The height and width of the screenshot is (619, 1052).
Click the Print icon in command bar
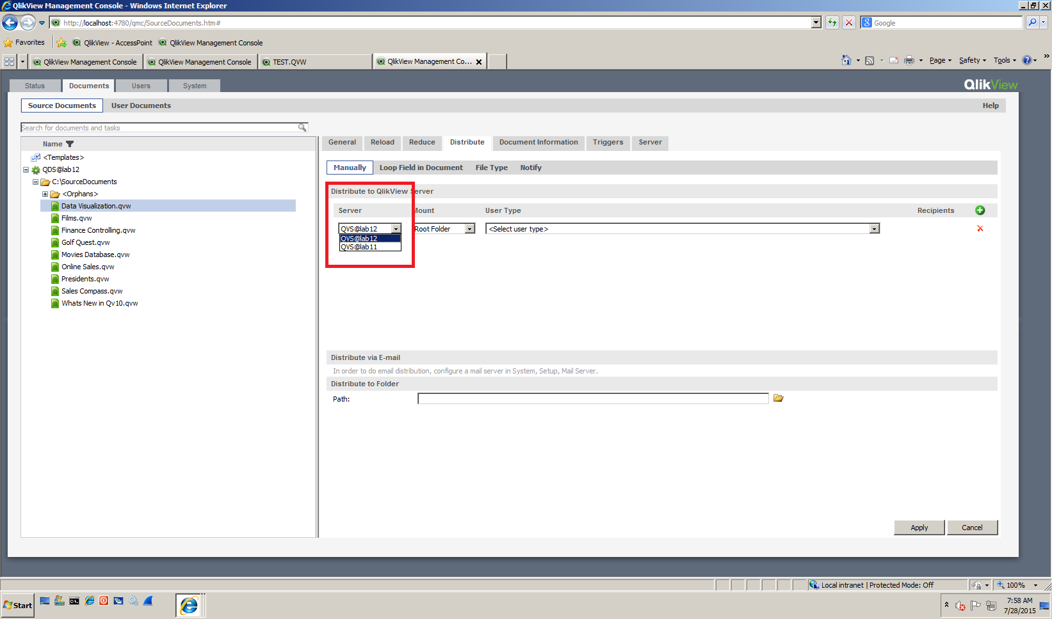click(x=909, y=61)
